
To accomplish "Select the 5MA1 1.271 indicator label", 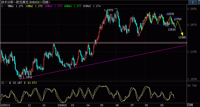I will (15, 6).
